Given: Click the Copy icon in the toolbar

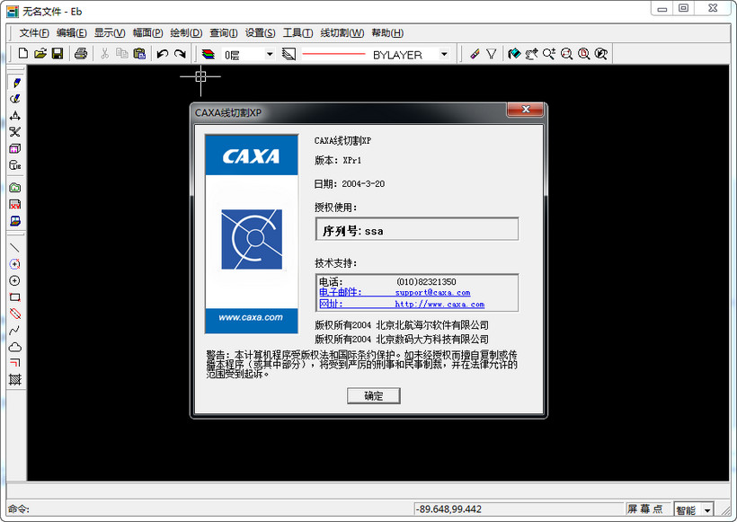Looking at the screenshot, I should pos(122,54).
